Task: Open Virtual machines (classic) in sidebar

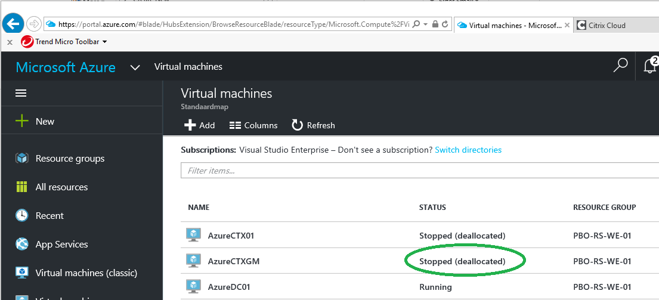Action: tap(86, 273)
